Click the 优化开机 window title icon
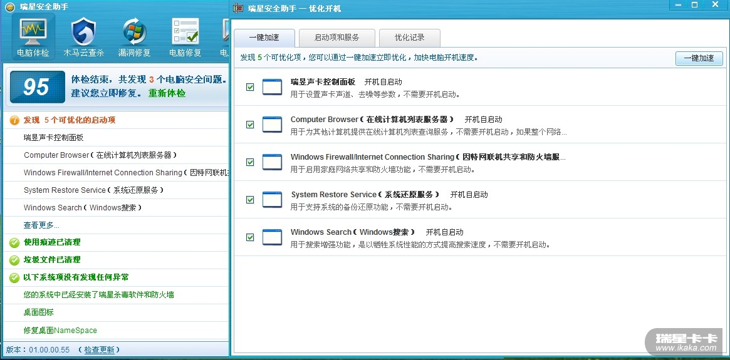The image size is (730, 360). pos(238,8)
